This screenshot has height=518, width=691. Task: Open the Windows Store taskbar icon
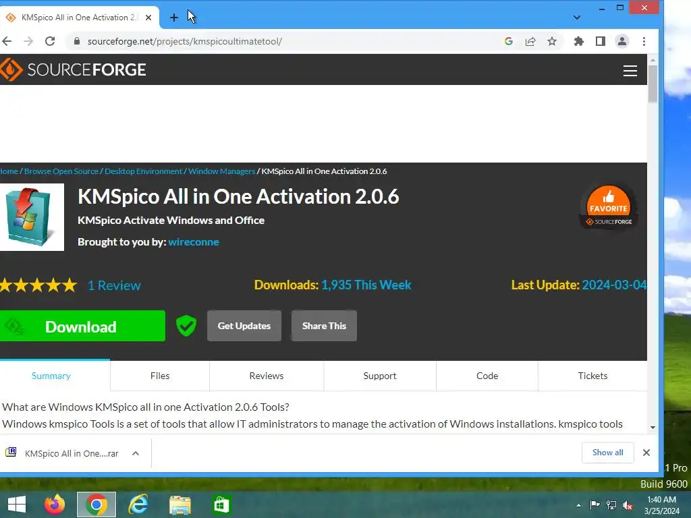[221, 505]
